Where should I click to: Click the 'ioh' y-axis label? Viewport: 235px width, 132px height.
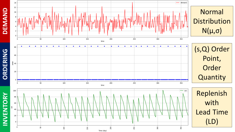pos(12,107)
